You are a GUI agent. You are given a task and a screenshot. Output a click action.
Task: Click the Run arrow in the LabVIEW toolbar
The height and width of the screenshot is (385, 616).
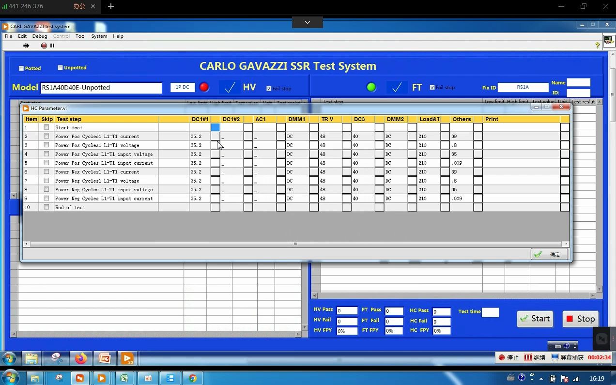(x=26, y=46)
